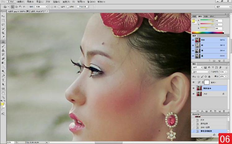Screen dimensions: 232x144
Task: Click Add layer style fx icon
Action: (x=202, y=111)
